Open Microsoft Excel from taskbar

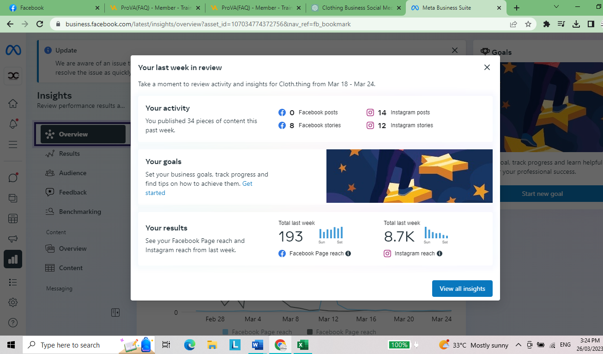click(x=302, y=345)
